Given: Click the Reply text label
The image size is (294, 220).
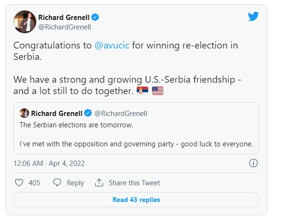Looking at the screenshot, I should pyautogui.click(x=75, y=183).
